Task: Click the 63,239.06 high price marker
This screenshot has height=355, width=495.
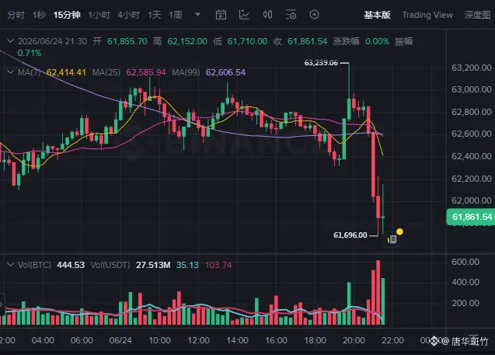Action: [x=321, y=63]
